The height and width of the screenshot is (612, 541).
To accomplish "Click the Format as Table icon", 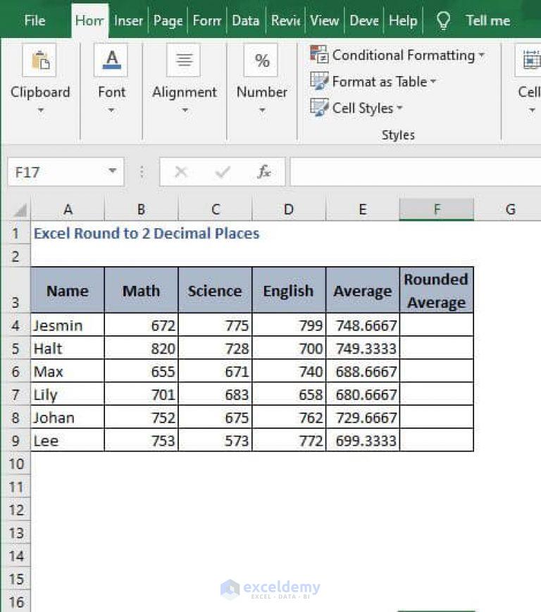I will pyautogui.click(x=319, y=81).
